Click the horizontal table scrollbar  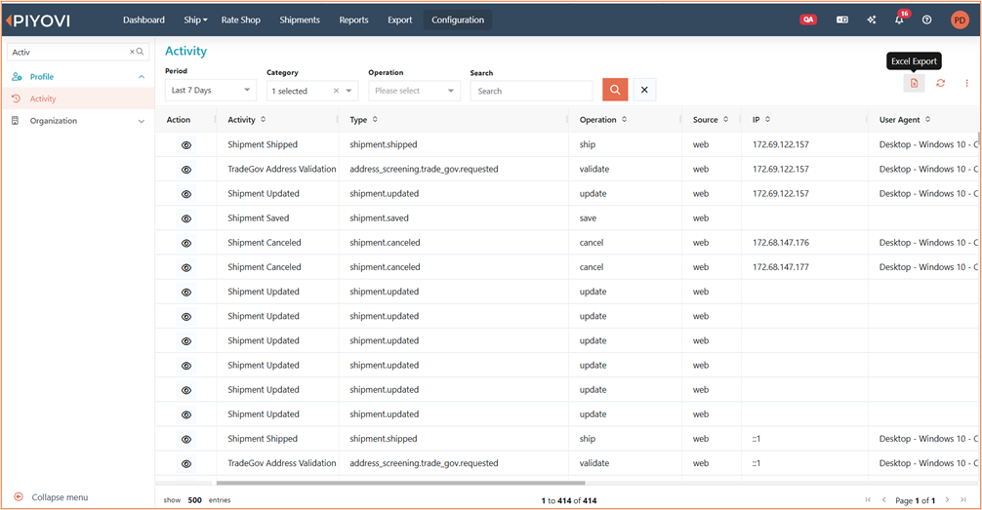click(x=401, y=483)
